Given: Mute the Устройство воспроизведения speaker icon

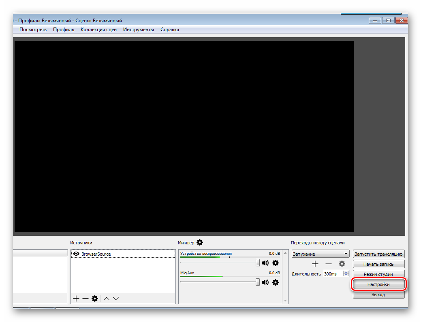Looking at the screenshot, I should [265, 263].
